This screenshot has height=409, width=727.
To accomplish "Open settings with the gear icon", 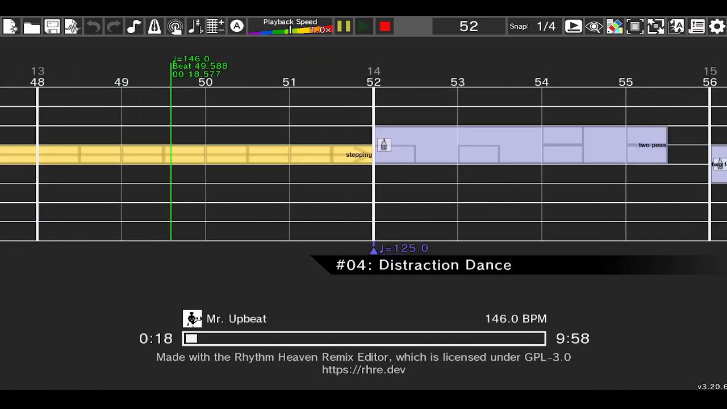I will (717, 27).
